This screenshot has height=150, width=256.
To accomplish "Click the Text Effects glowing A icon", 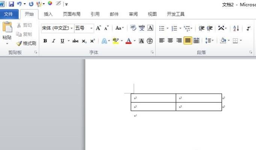I will pos(104,41).
